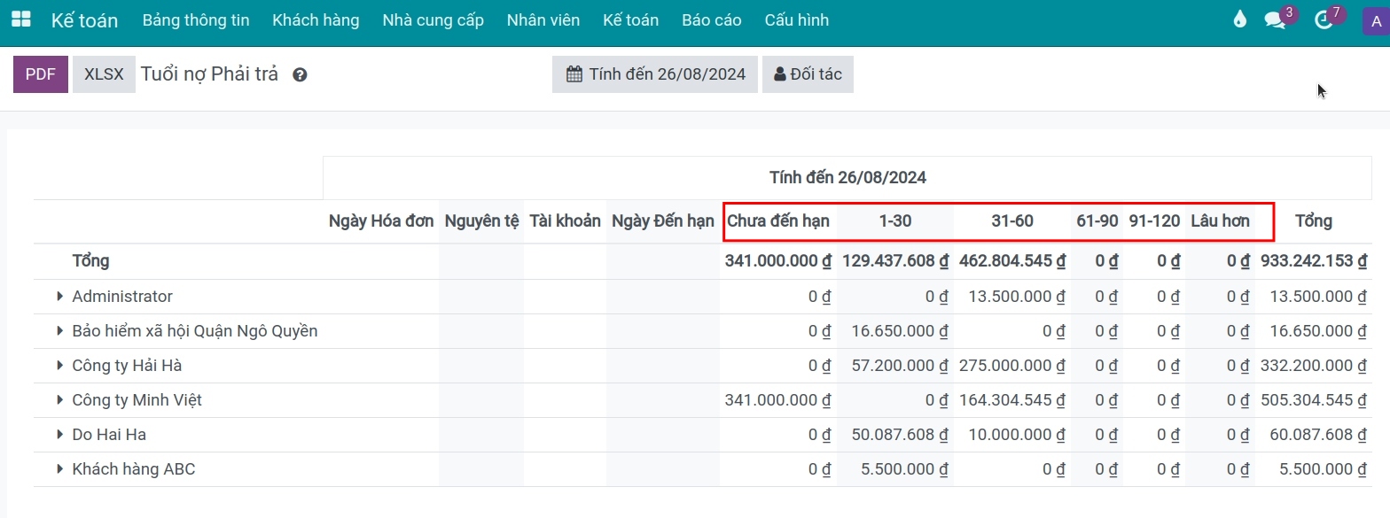Click Ngày Hóa đơn column header
Viewport: 1390px width, 518px height.
[381, 220]
